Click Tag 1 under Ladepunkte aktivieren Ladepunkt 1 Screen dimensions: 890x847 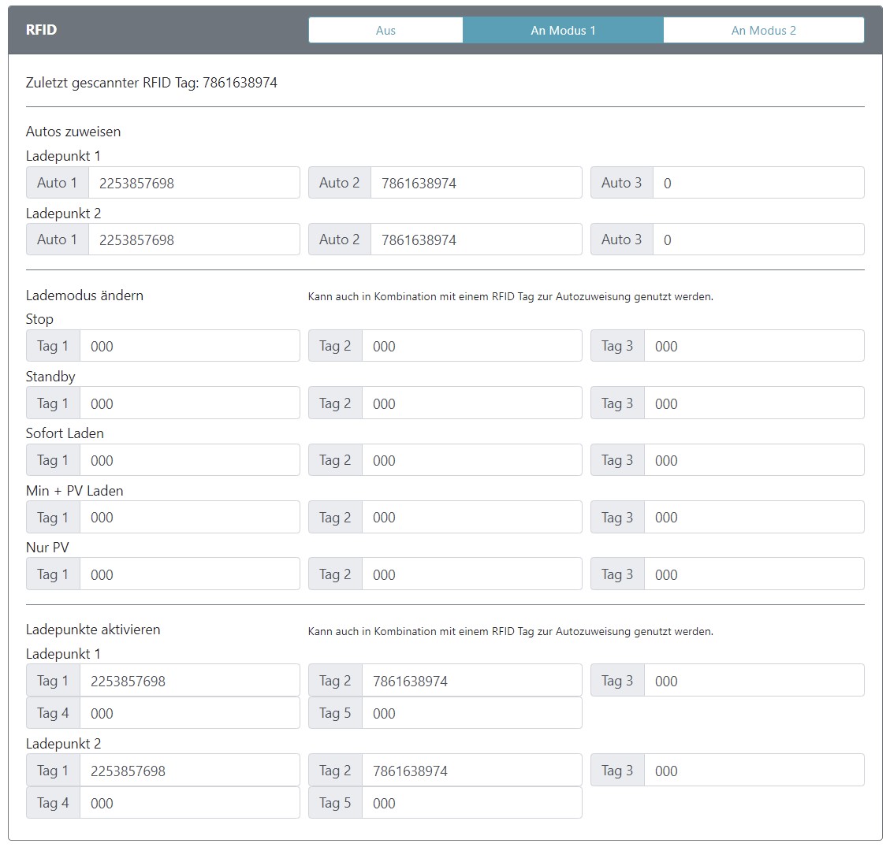point(189,681)
